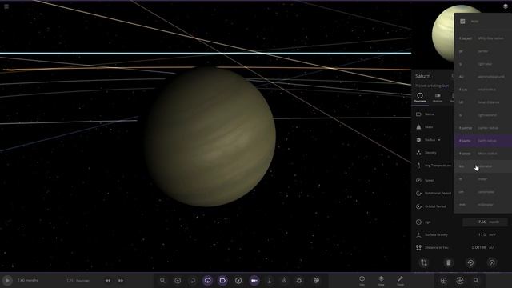
Task: Open the hamburger main menu
Action: (6, 6)
